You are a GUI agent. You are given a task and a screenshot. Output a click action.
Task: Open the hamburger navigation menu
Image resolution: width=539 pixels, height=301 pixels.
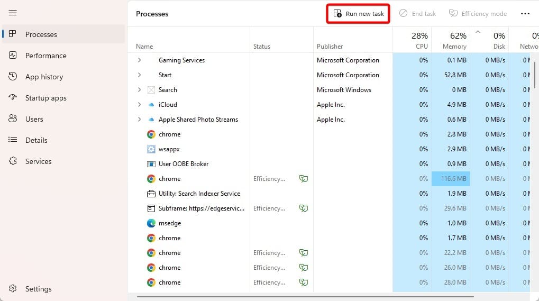(13, 13)
